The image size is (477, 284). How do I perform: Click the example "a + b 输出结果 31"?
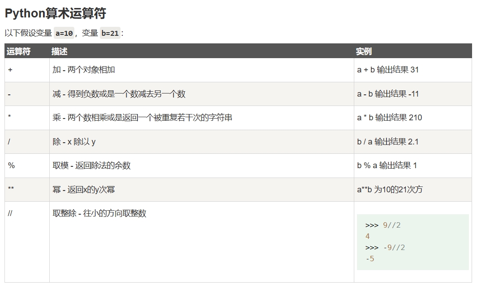[388, 70]
